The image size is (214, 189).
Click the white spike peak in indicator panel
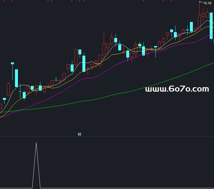click(36, 143)
